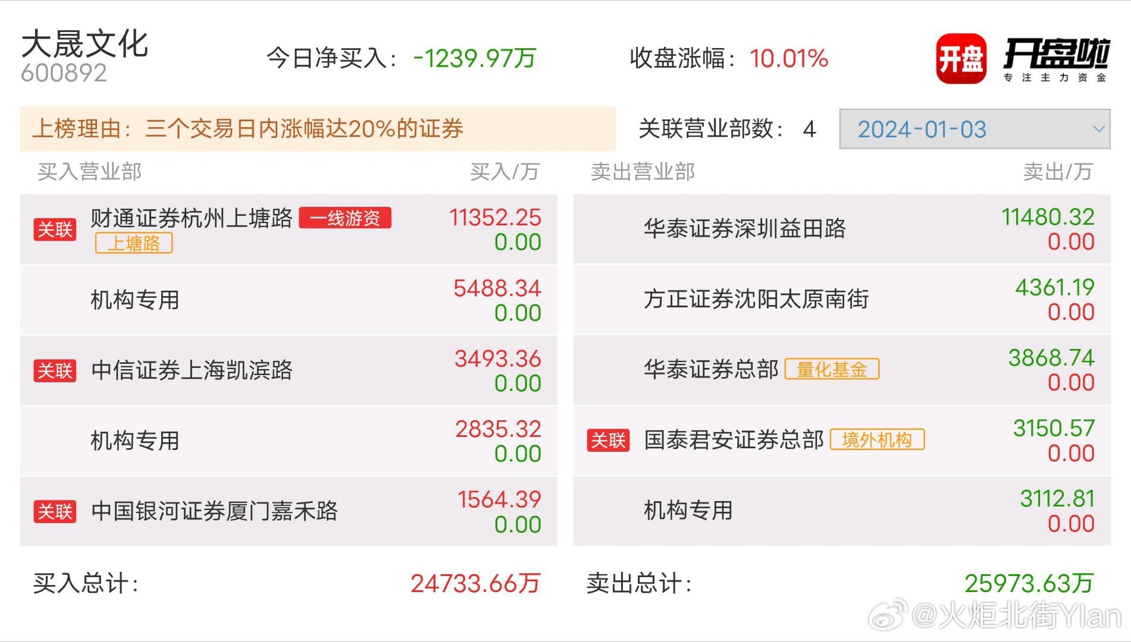This screenshot has height=642, width=1131.
Task: Click the red 开盘 app logo icon
Action: (961, 58)
